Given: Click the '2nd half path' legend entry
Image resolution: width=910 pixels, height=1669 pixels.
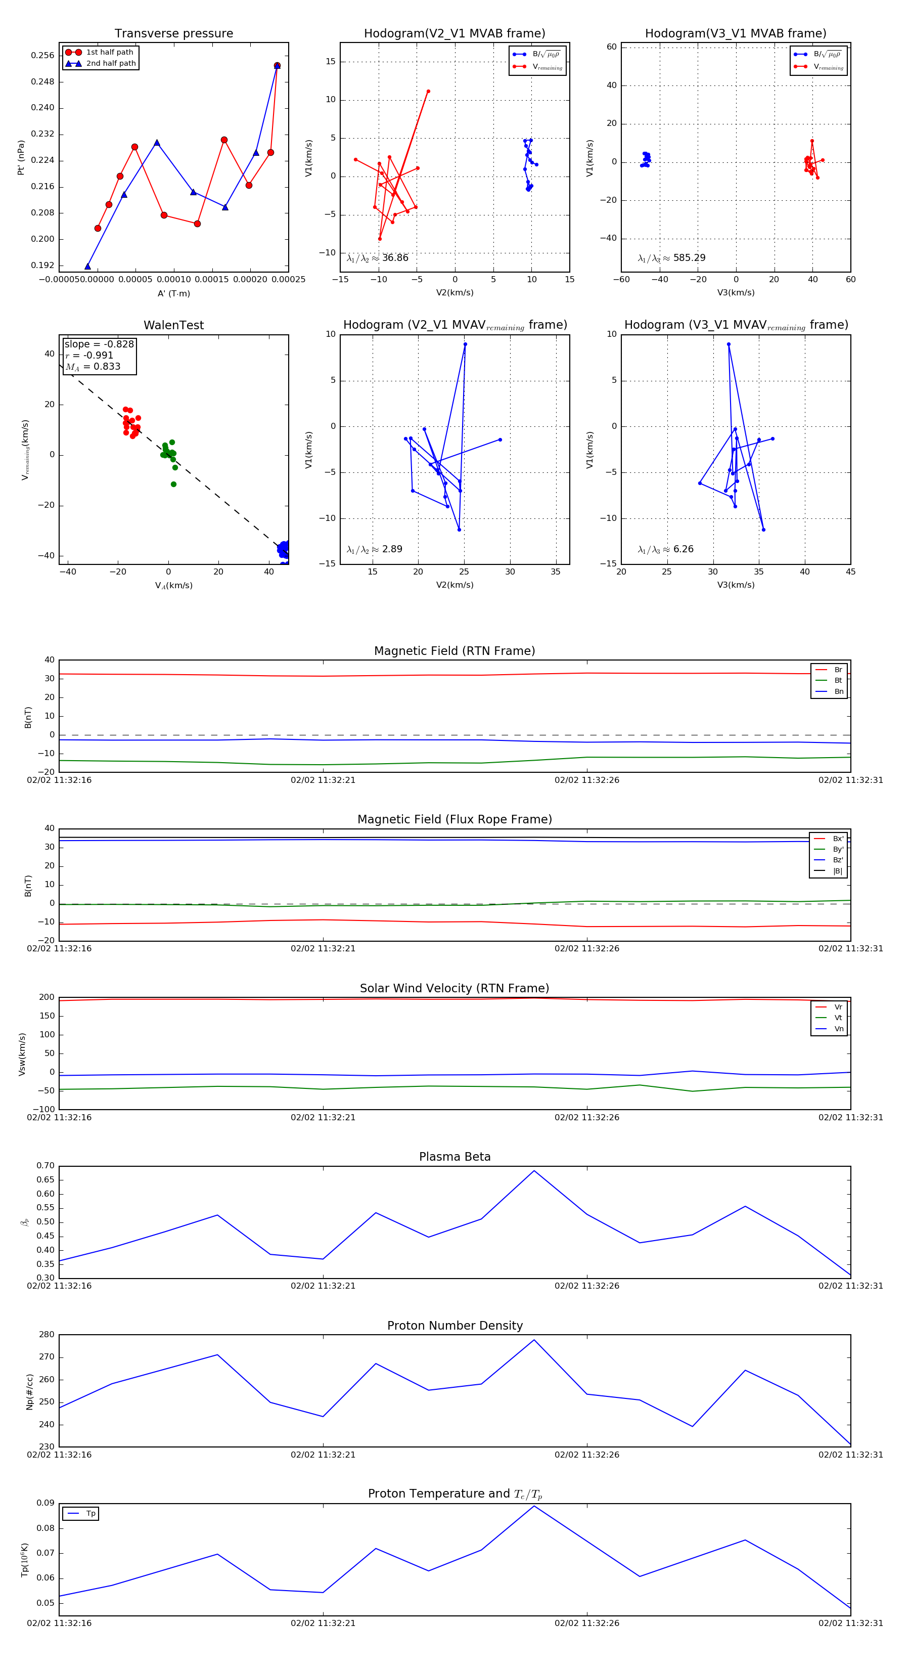Looking at the screenshot, I should pos(101,64).
